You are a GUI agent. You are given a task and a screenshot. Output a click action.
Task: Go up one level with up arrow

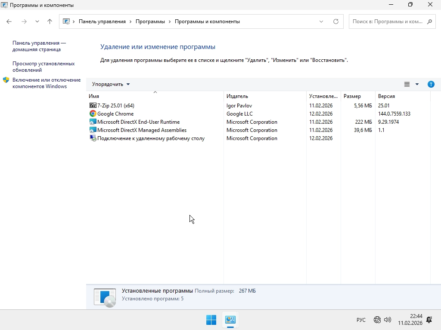[50, 21]
